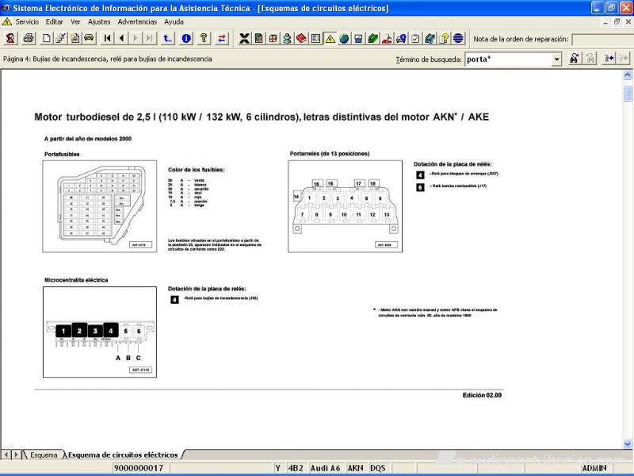Viewport: 634px width, 476px height.
Task: Open the Servicio menu
Action: click(x=27, y=22)
